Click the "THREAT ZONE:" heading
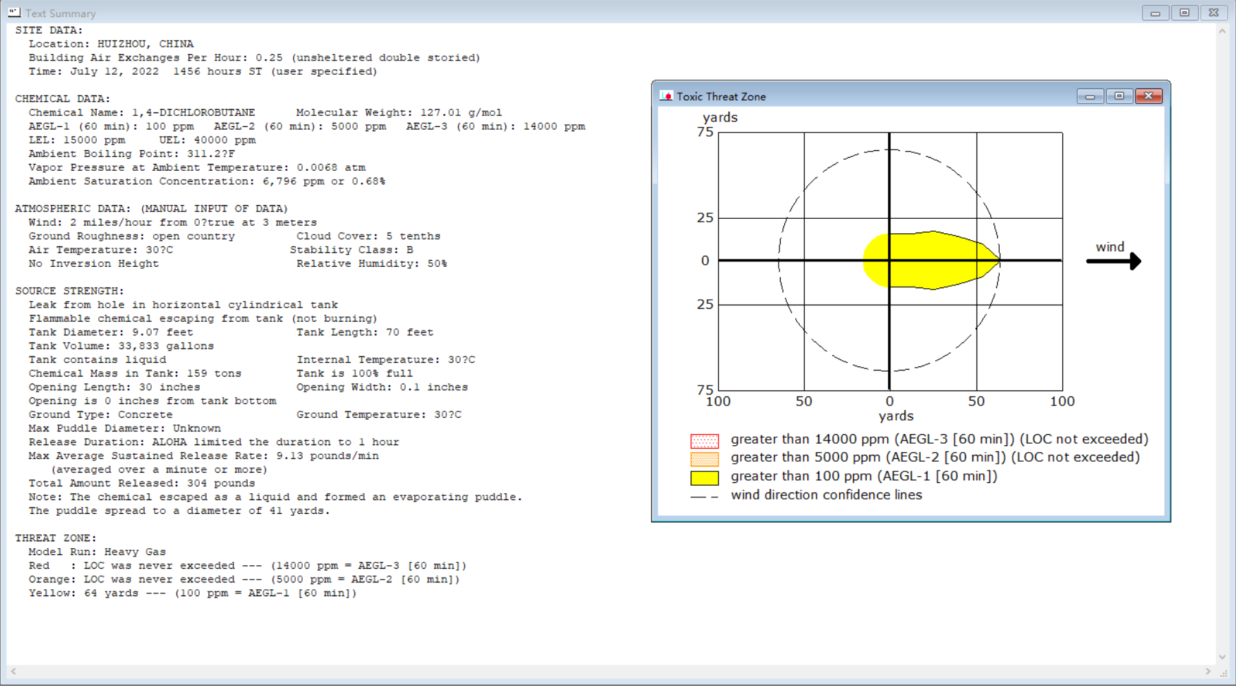This screenshot has height=686, width=1236. click(56, 538)
